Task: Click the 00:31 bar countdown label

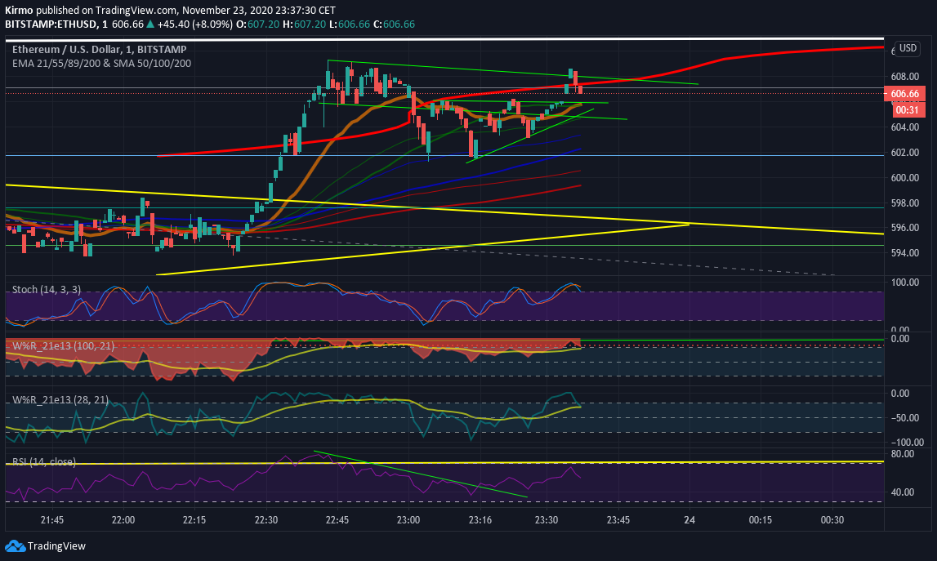Action: coord(908,110)
